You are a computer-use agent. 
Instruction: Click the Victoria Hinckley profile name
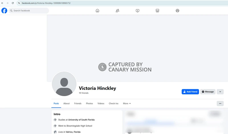click(x=97, y=88)
